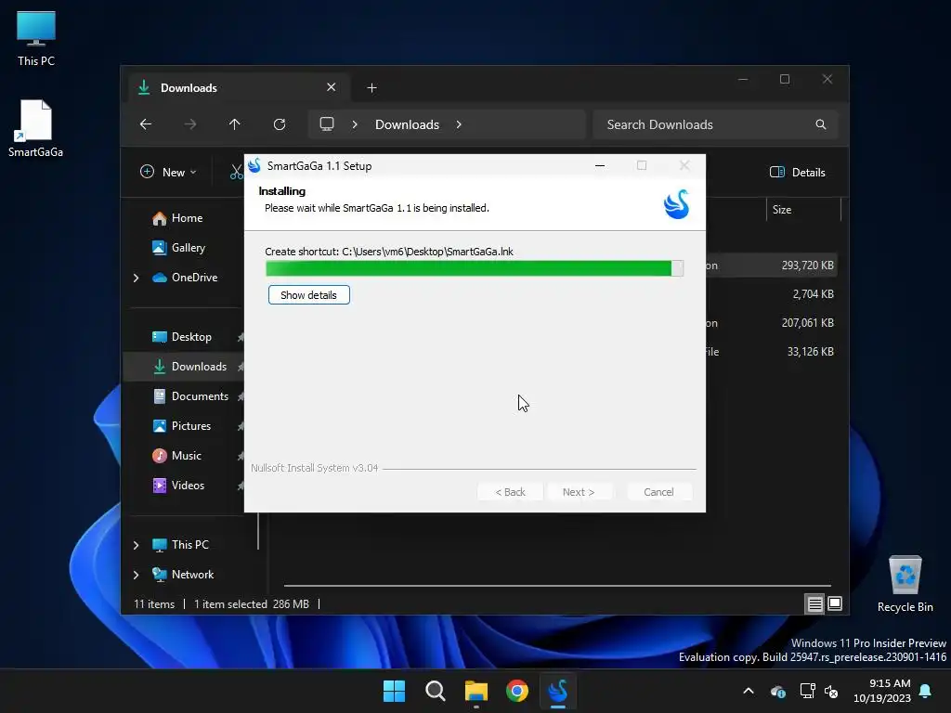The width and height of the screenshot is (951, 713).
Task: Select the Recycle Bin desktop icon
Action: coord(905,584)
